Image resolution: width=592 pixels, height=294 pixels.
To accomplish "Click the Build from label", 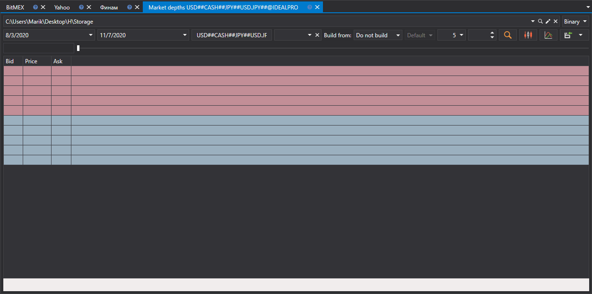I will coord(338,35).
